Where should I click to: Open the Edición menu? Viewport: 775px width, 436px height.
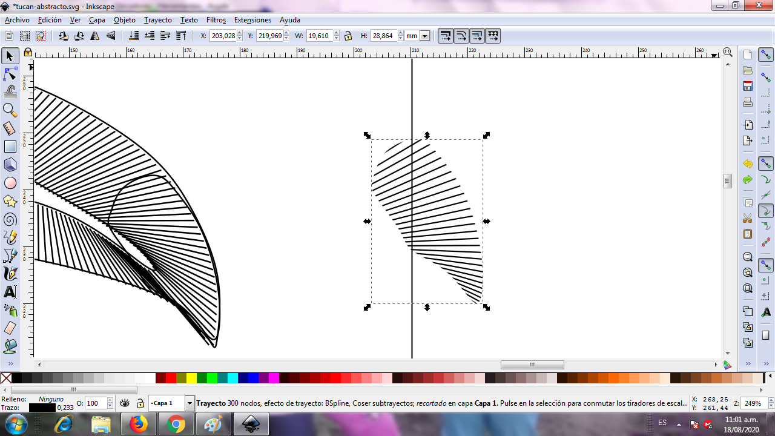click(x=50, y=20)
